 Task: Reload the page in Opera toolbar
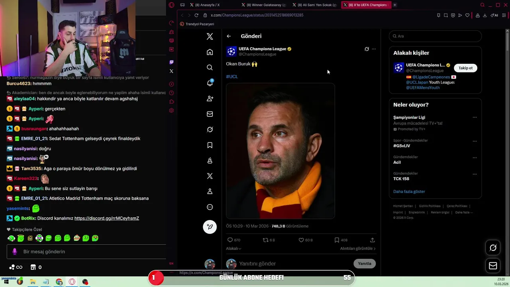[196, 15]
